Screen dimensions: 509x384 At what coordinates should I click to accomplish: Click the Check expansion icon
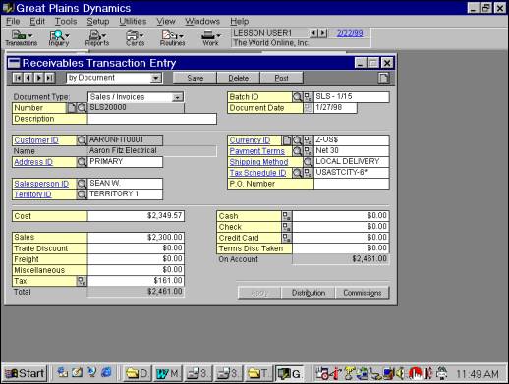point(287,227)
